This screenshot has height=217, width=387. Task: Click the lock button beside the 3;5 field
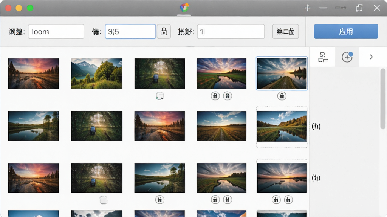click(164, 32)
